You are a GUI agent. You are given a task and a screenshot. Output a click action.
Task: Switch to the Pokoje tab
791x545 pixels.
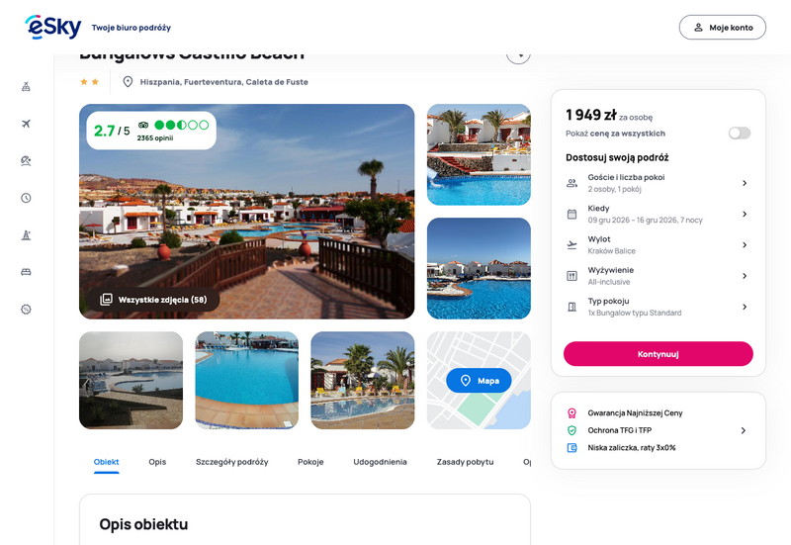310,462
